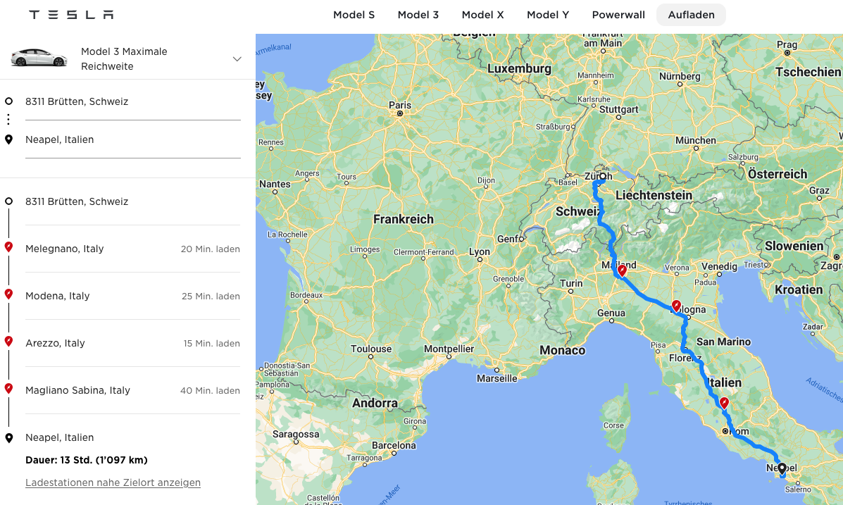The image size is (843, 505).
Task: Click Marseille on the map
Action: click(x=497, y=379)
